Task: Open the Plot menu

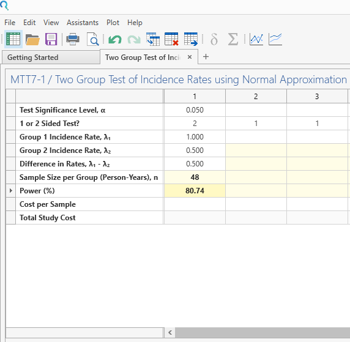Action: pyautogui.click(x=113, y=23)
